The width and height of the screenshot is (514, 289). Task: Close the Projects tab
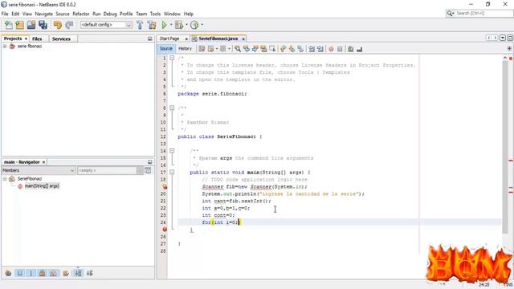(26, 39)
